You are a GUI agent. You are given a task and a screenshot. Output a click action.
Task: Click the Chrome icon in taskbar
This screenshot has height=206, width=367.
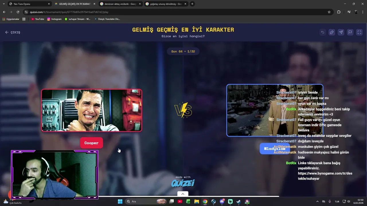pos(205,201)
